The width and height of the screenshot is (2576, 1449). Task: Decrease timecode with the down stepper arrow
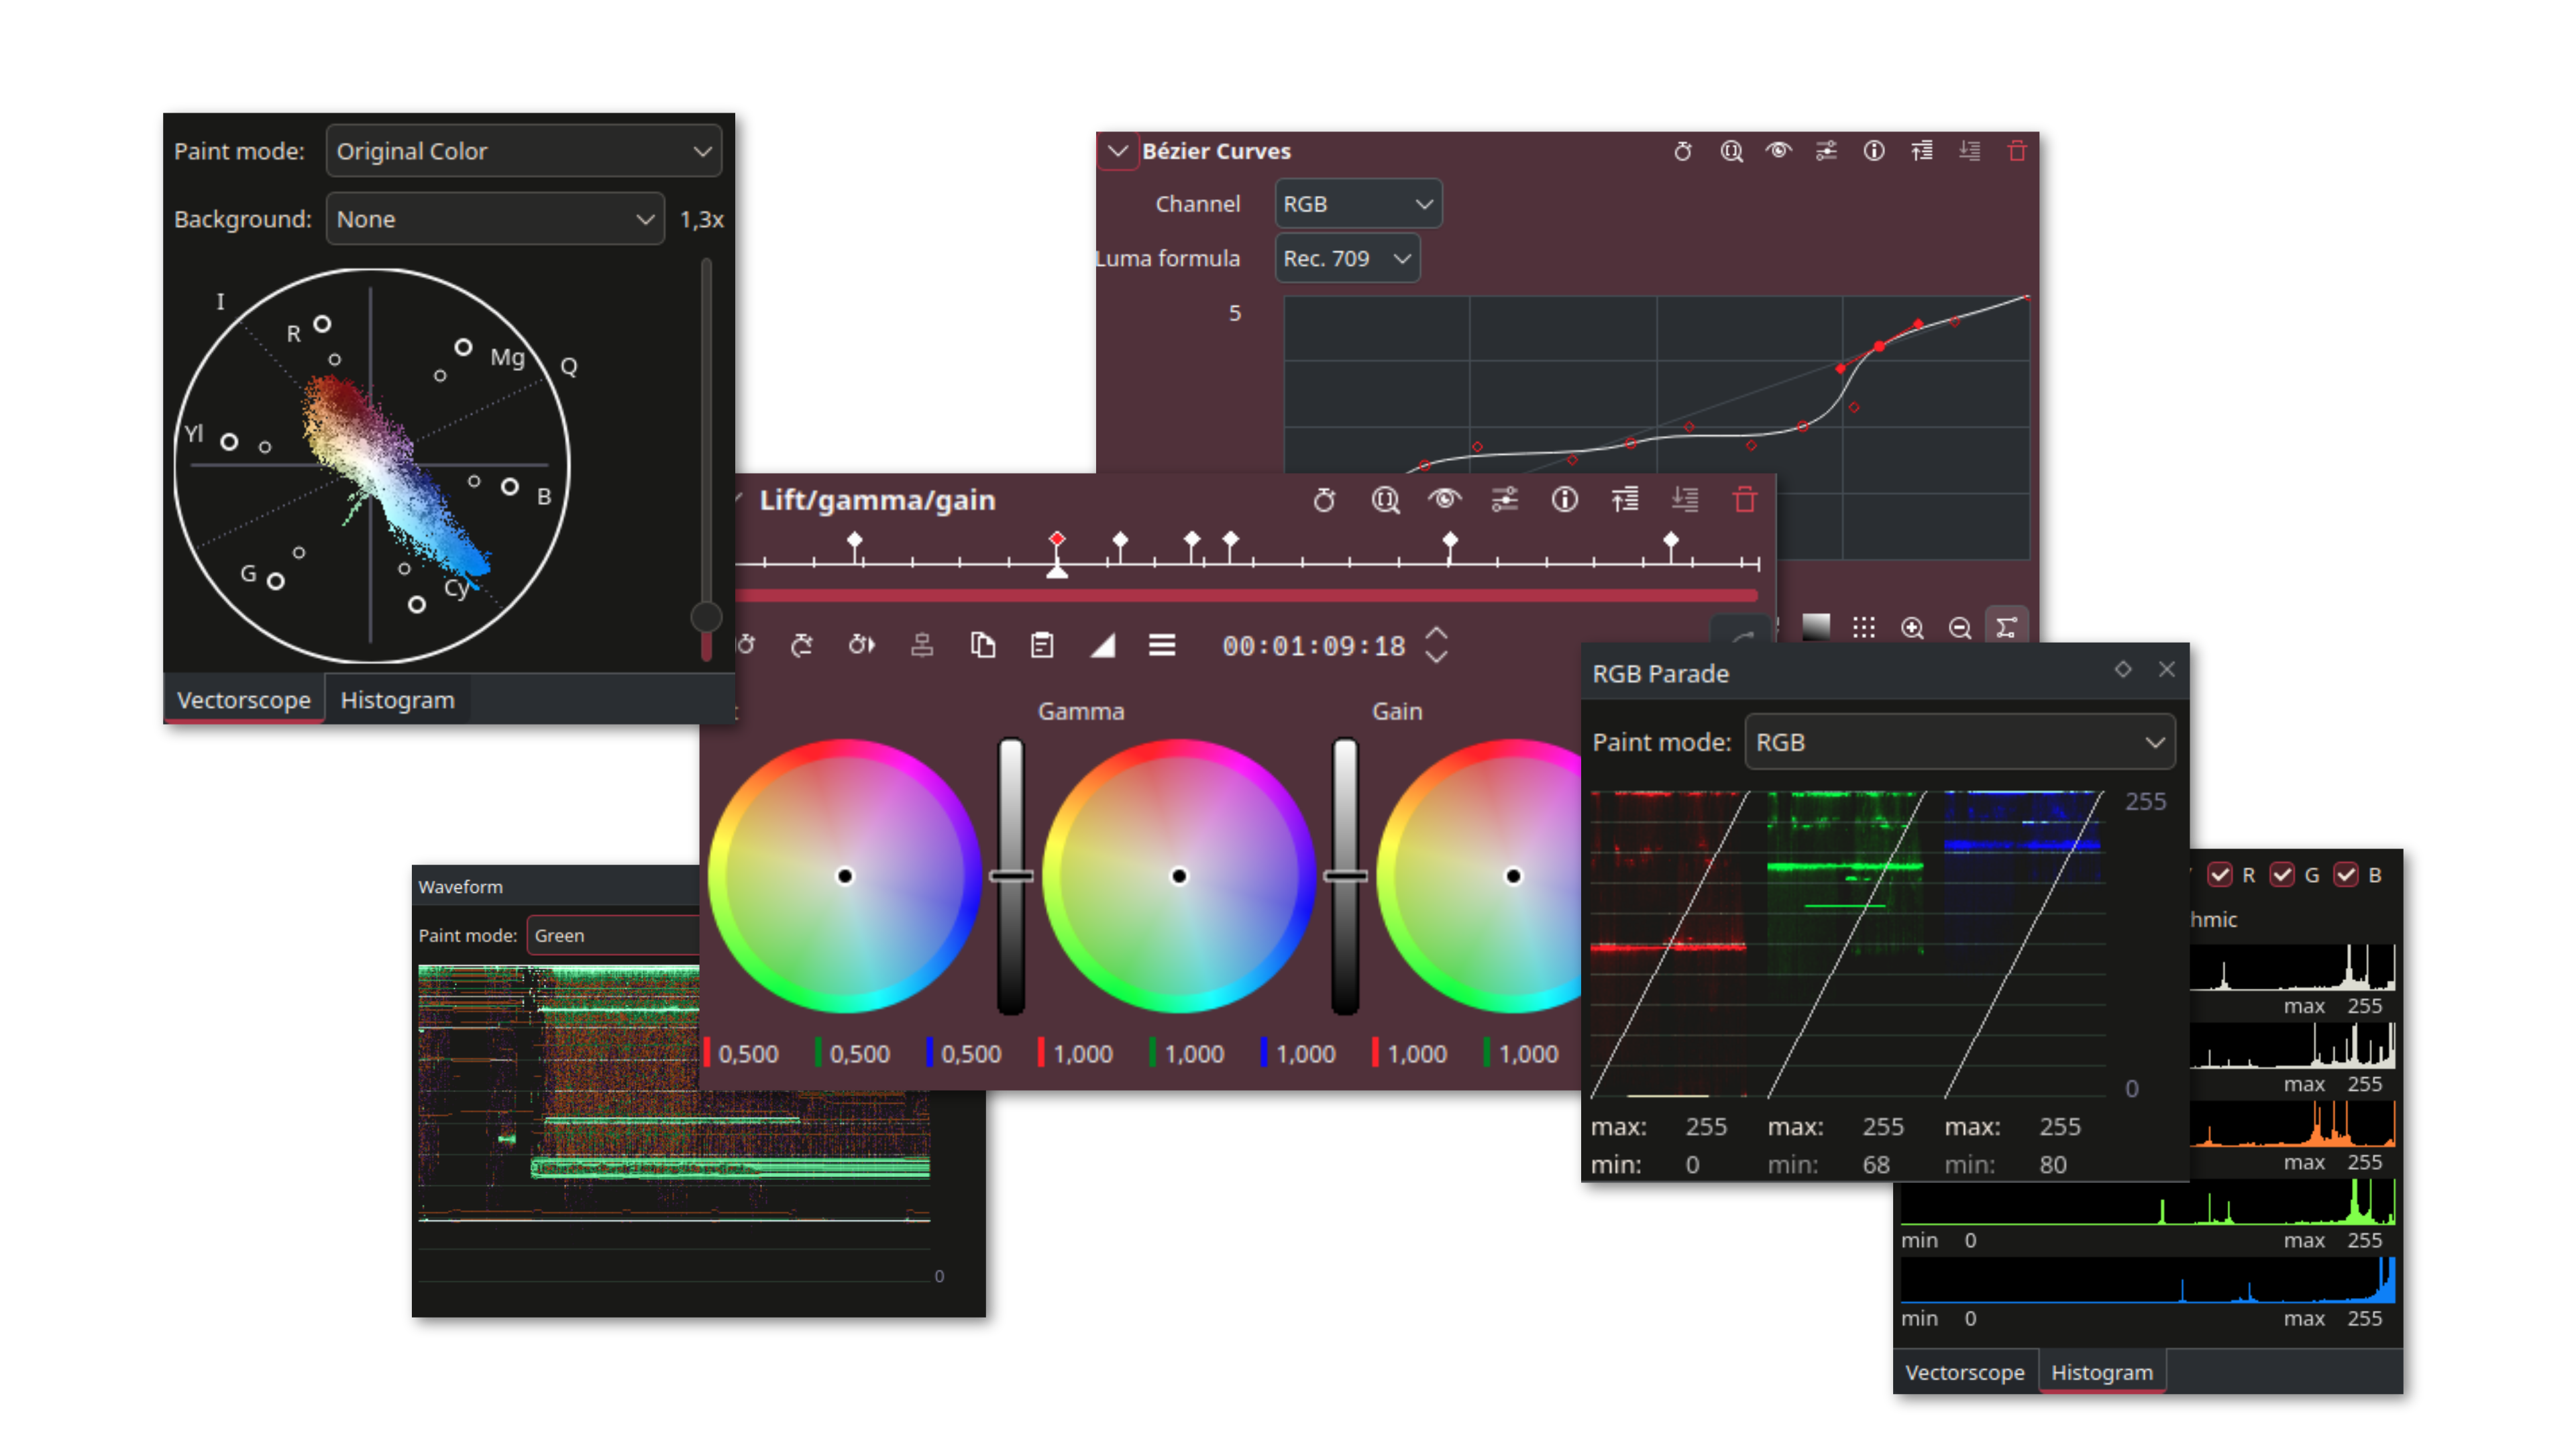coord(1436,657)
